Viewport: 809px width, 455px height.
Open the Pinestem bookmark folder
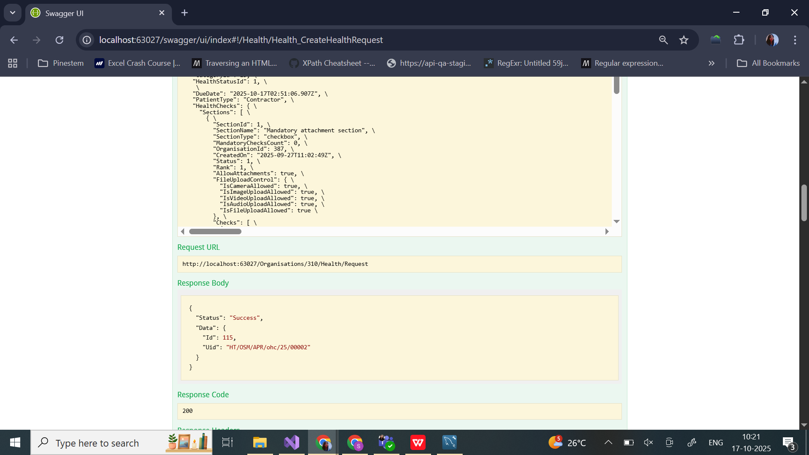pos(61,63)
